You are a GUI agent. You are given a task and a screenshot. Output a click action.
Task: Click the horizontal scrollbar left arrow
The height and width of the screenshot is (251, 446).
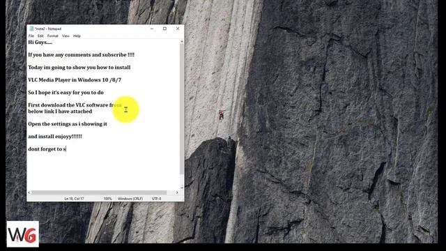tap(29, 192)
